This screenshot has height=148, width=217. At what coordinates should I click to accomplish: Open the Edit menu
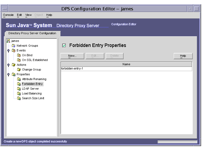pyautogui.click(x=19, y=15)
